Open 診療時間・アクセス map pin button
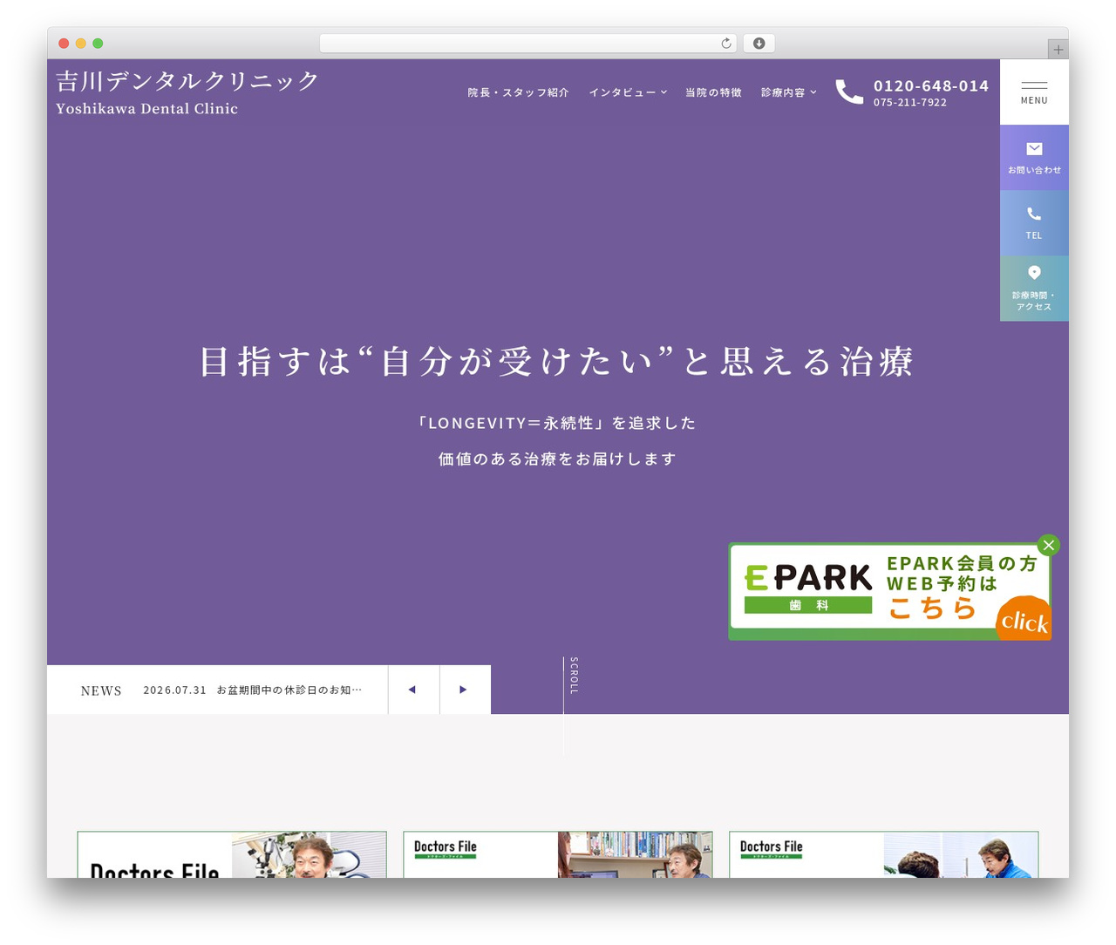The height and width of the screenshot is (945, 1116). point(1034,288)
